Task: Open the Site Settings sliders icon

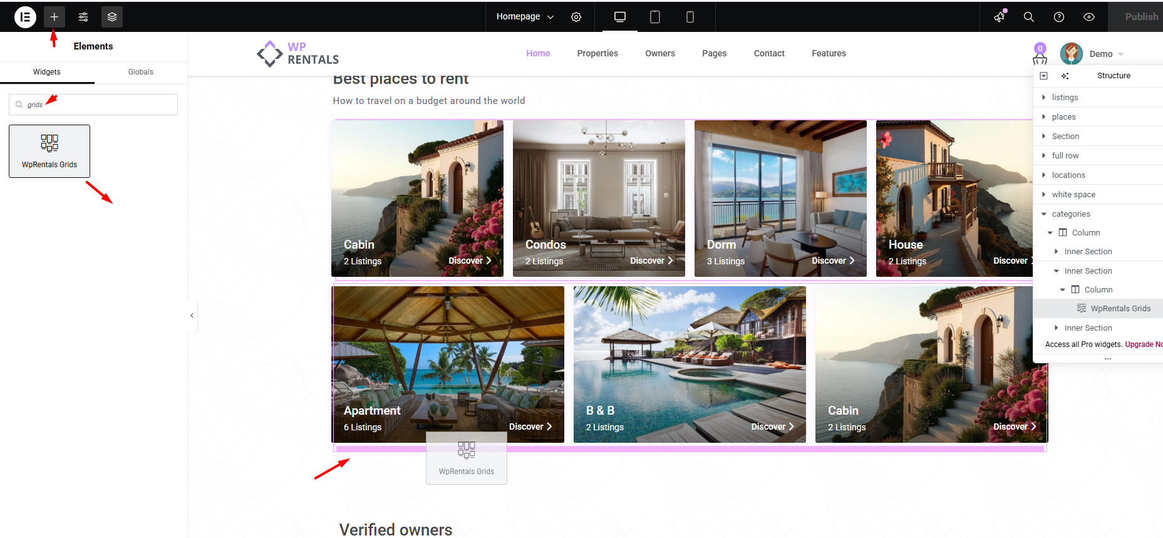Action: pos(83,17)
